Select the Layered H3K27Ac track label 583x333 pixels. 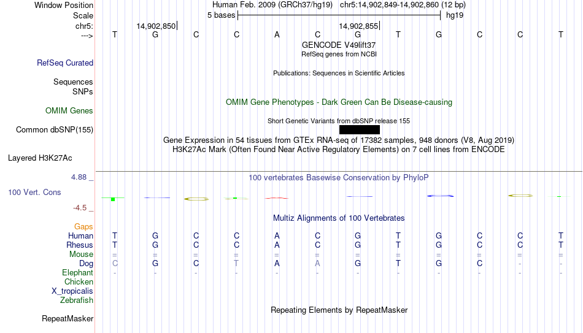(40, 158)
